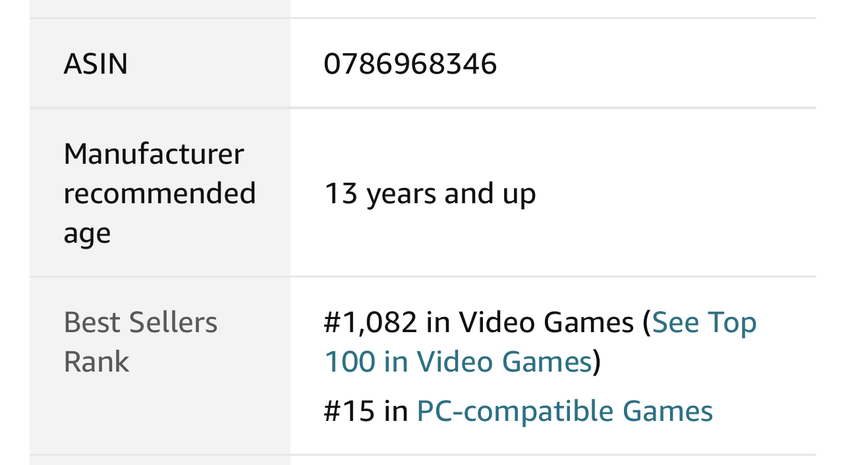
Task: Click the "#1,082" rank number
Action: click(370, 322)
